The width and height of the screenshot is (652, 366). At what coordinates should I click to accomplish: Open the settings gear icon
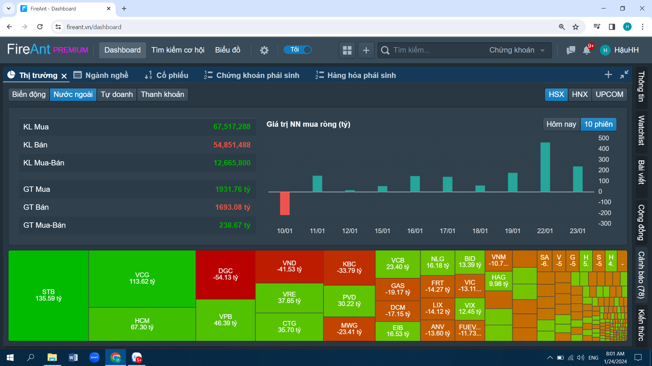[x=264, y=50]
